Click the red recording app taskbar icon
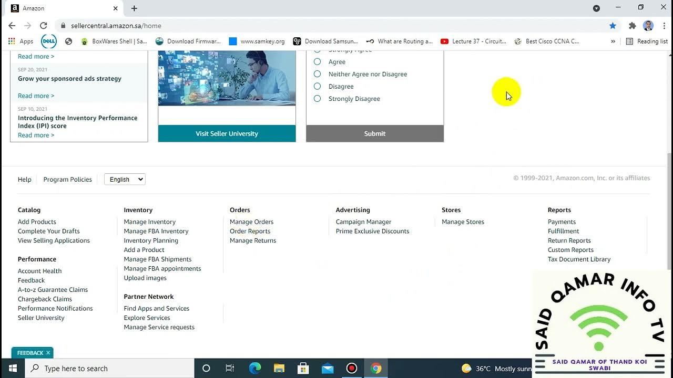The image size is (673, 378). point(351,368)
